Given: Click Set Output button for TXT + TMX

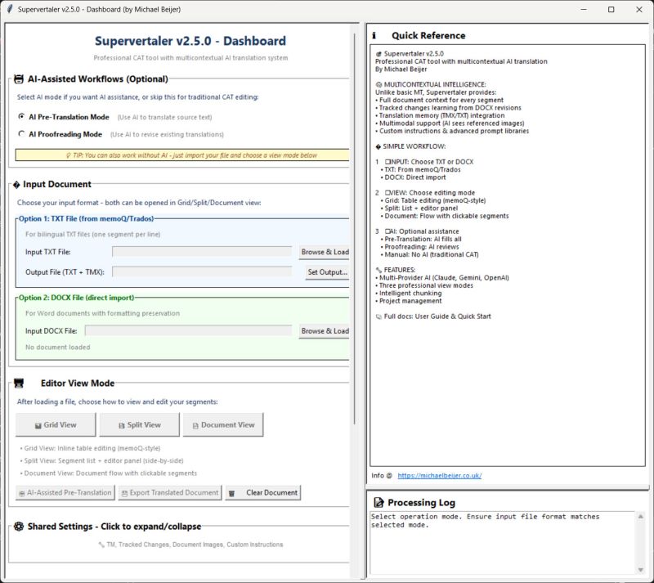Looking at the screenshot, I should pos(328,272).
